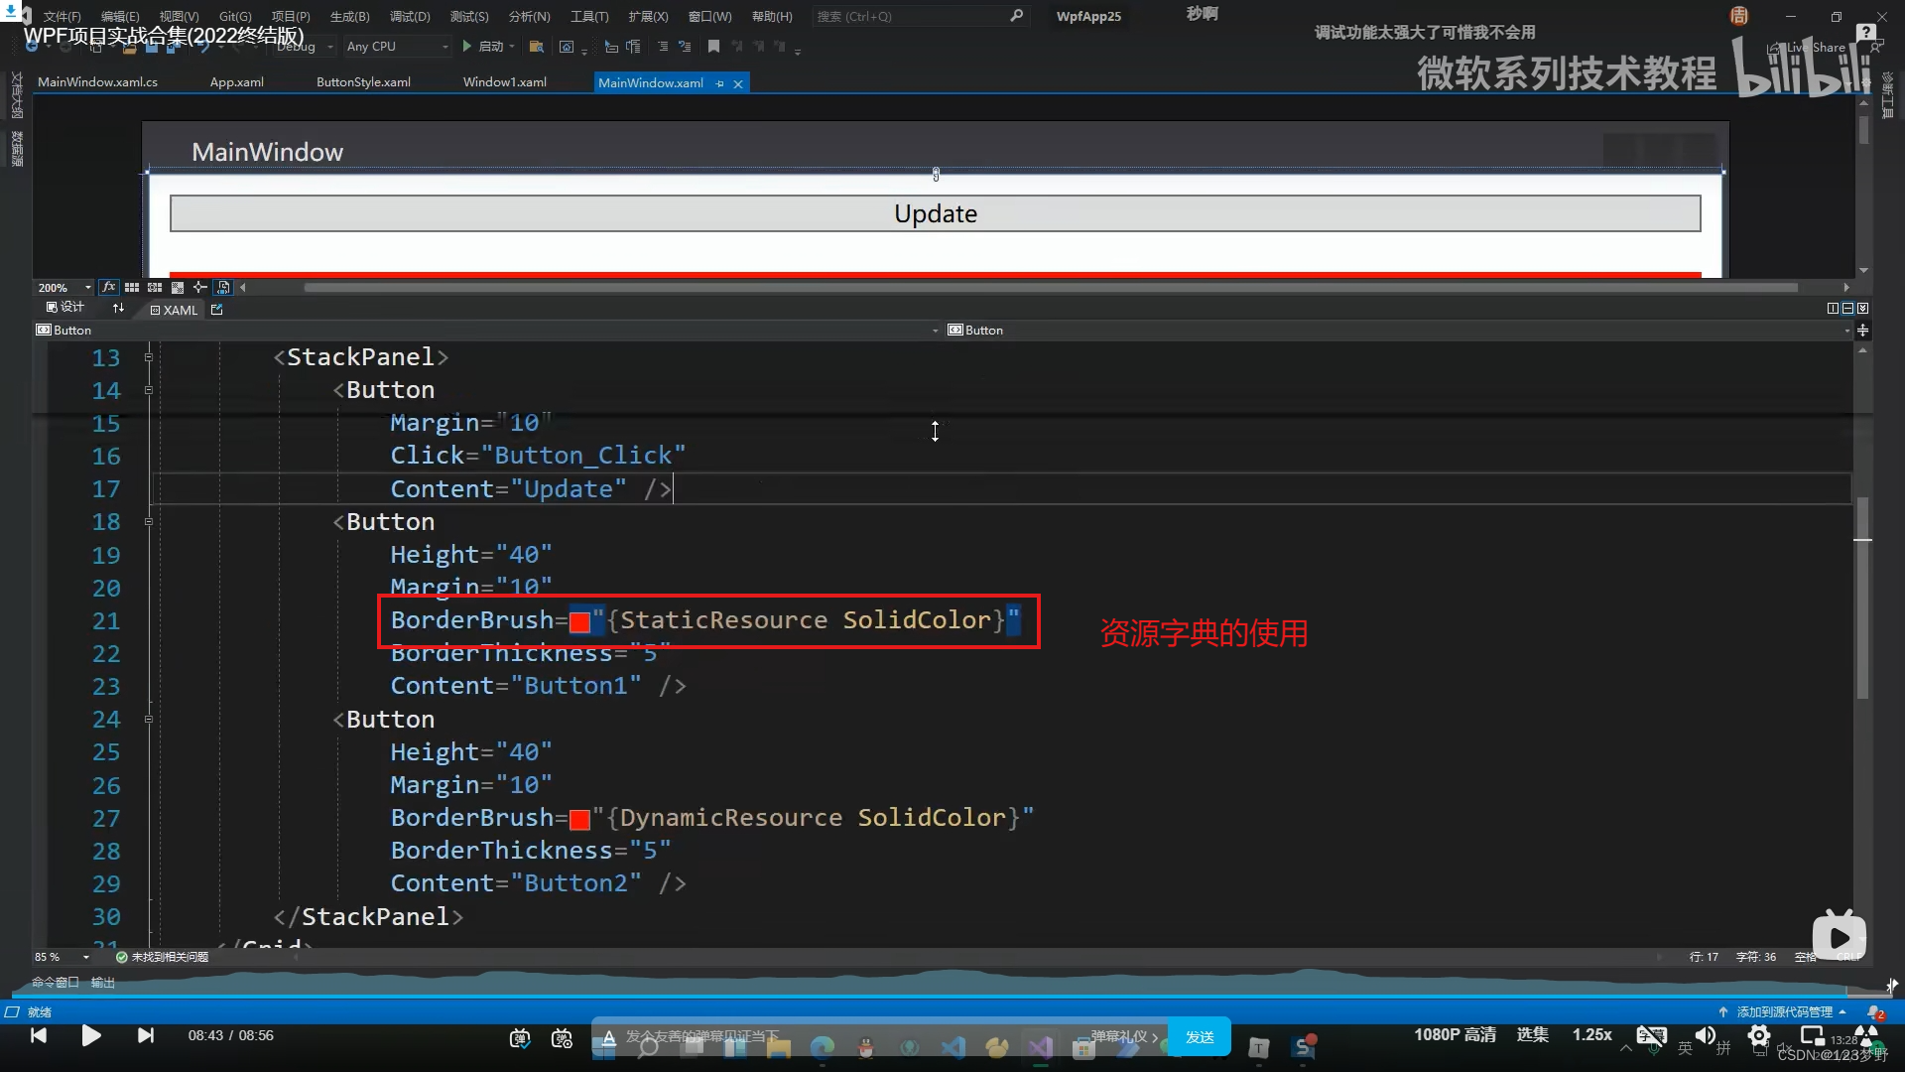The image size is (1905, 1072).
Task: Play the video
Action: [91, 1036]
